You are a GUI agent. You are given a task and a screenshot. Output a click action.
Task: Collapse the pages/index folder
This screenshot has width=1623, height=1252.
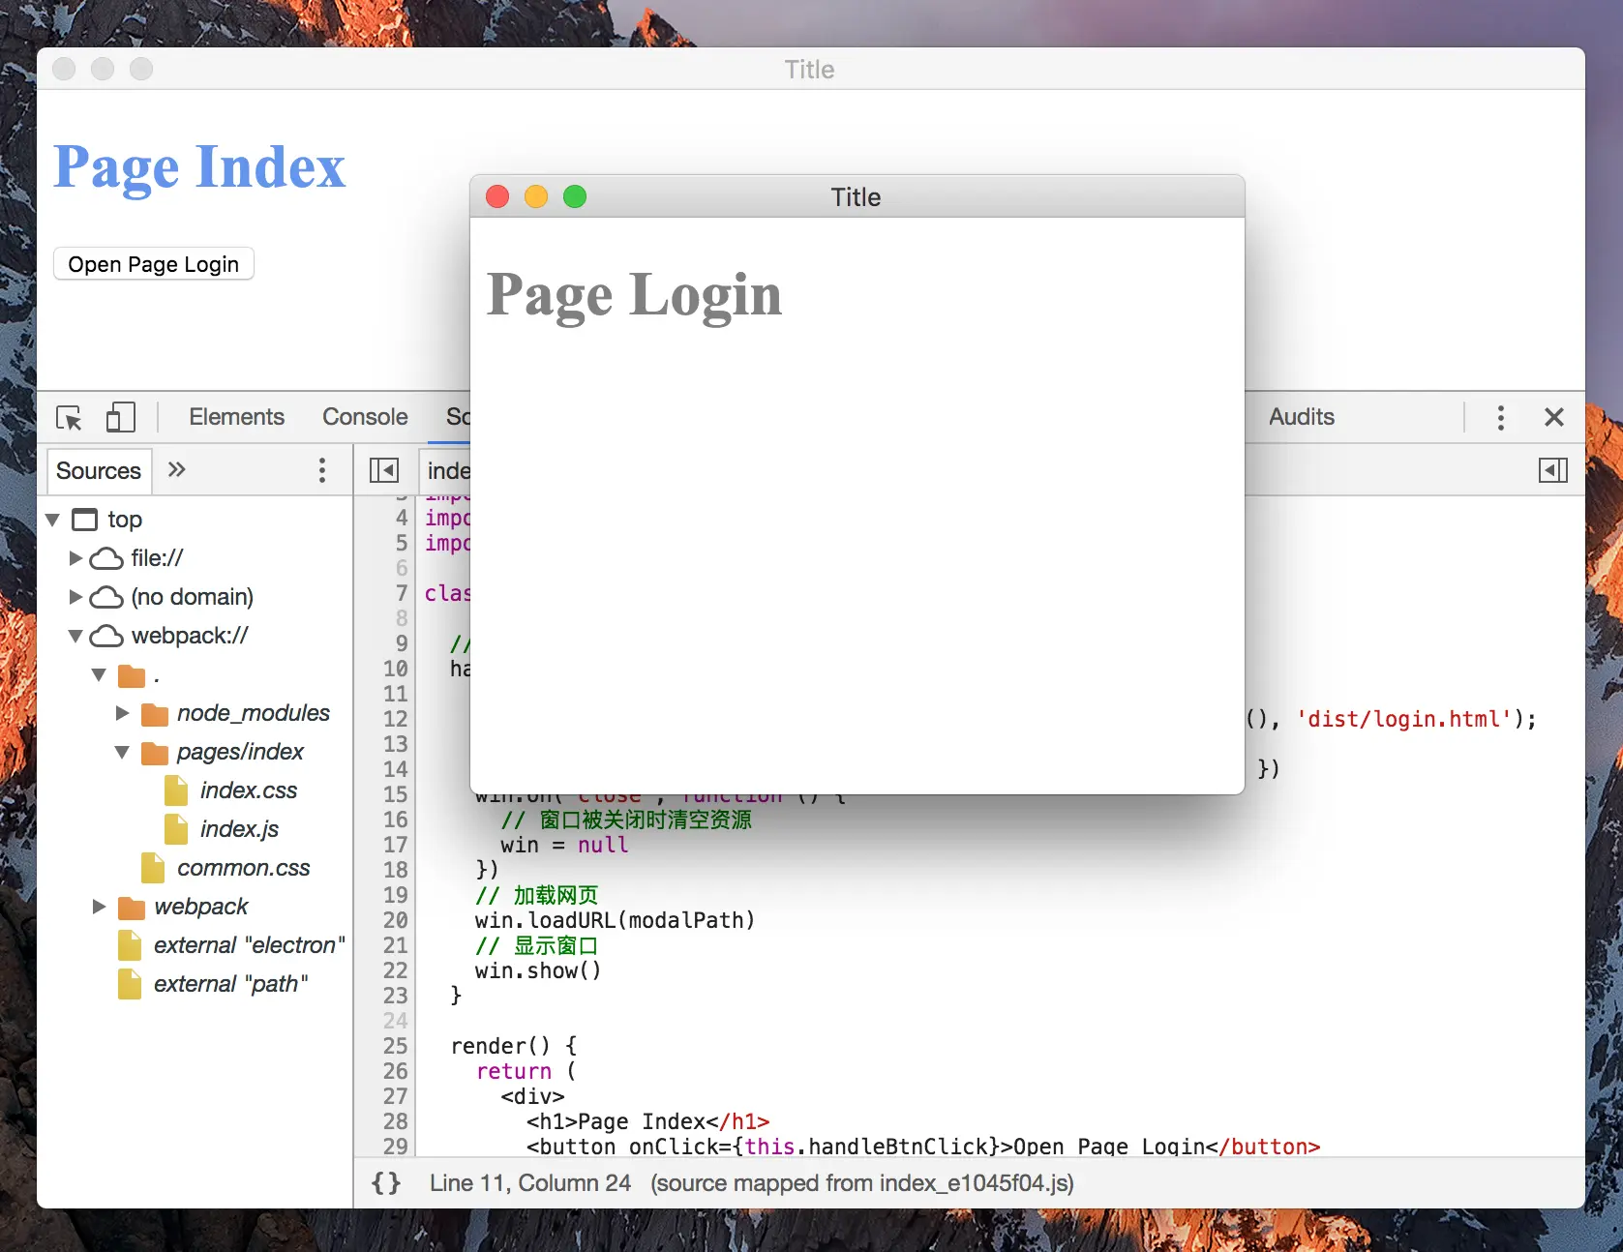tap(122, 752)
